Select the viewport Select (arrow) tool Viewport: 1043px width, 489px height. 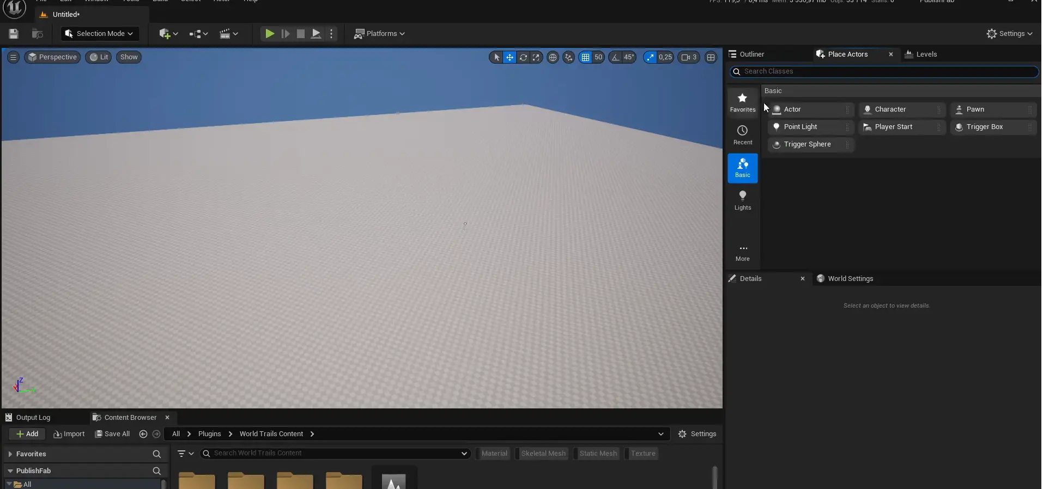(x=496, y=57)
